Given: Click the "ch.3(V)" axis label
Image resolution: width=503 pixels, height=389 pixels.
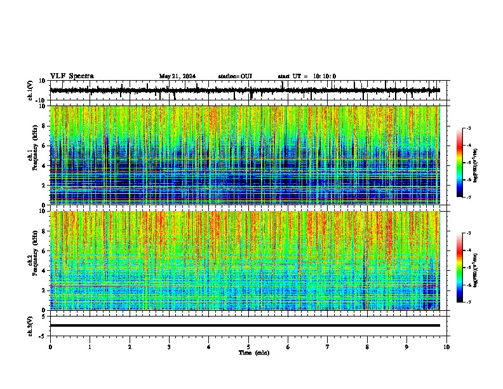Looking at the screenshot, I should [x=30, y=327].
